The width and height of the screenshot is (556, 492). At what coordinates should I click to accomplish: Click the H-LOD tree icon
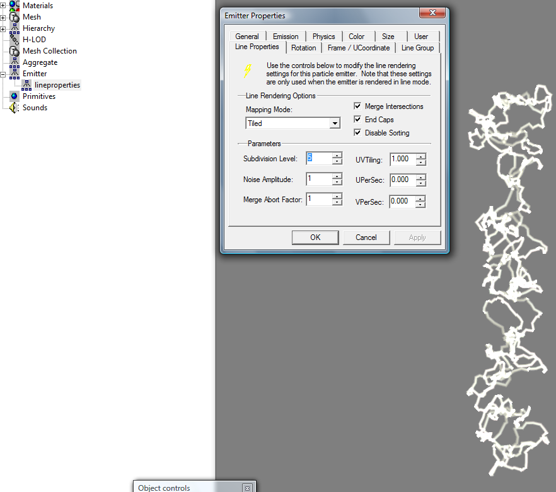point(14,40)
